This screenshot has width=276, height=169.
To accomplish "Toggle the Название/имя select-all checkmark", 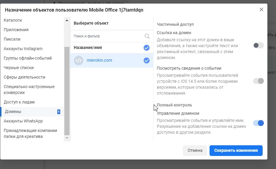I will click(146, 48).
